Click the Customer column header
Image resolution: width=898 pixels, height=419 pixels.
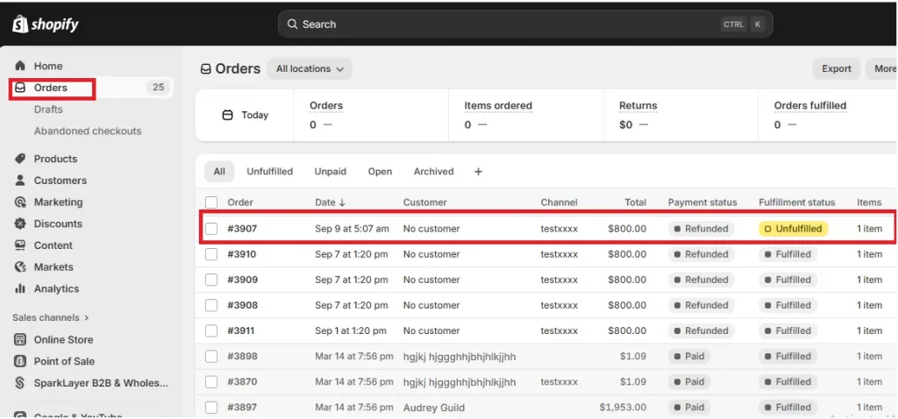pyautogui.click(x=425, y=202)
